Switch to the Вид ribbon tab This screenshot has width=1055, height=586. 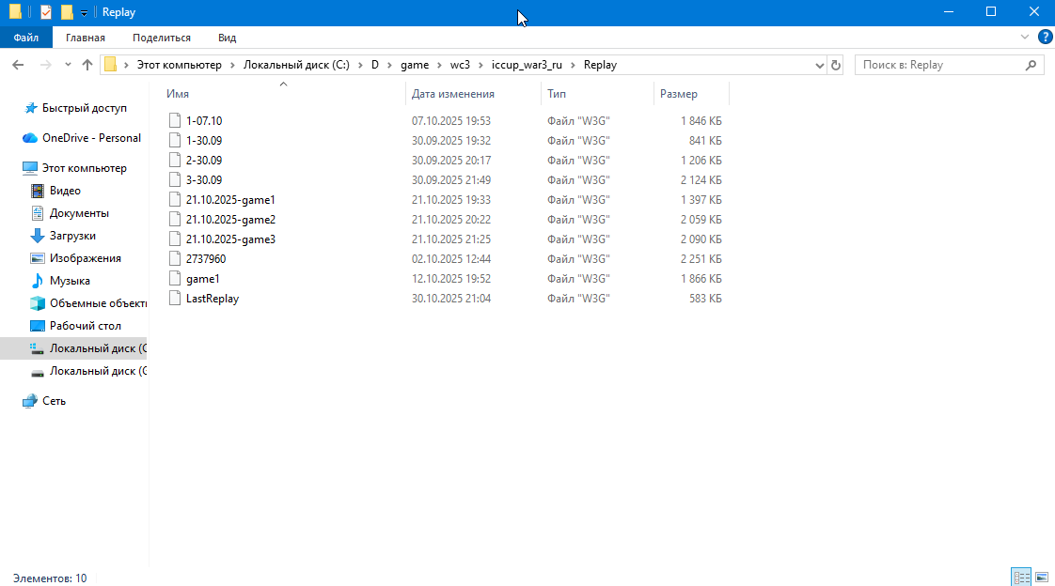[x=227, y=38]
